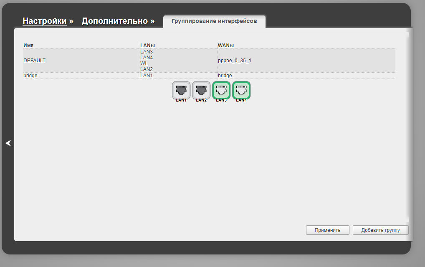Open the Настройки breadcrumb link

(x=44, y=21)
